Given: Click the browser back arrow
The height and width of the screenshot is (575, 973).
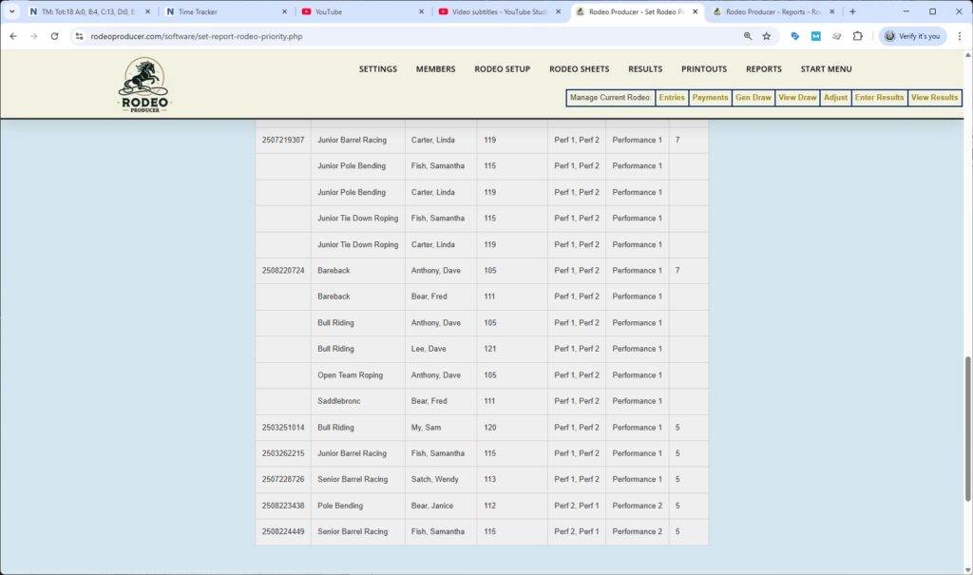Looking at the screenshot, I should 14,35.
